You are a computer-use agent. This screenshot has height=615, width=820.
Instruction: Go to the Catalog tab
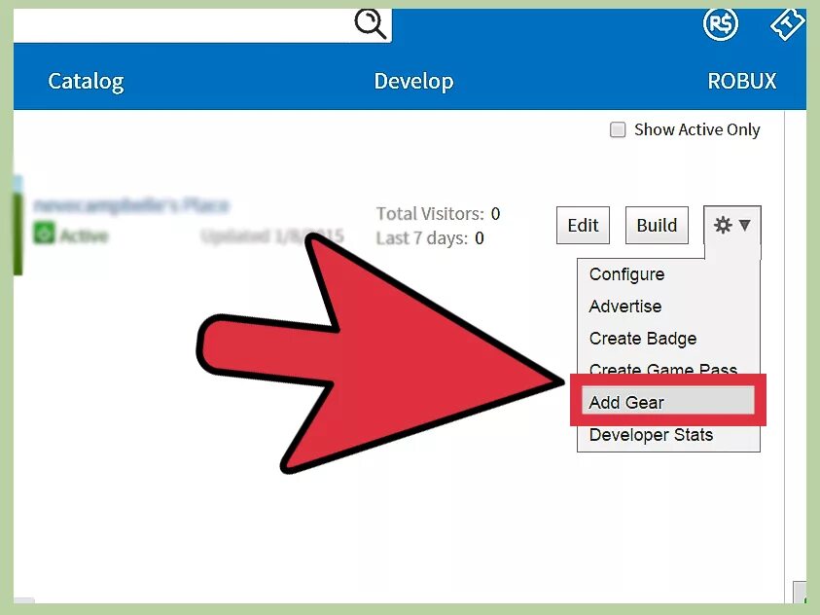[x=86, y=82]
